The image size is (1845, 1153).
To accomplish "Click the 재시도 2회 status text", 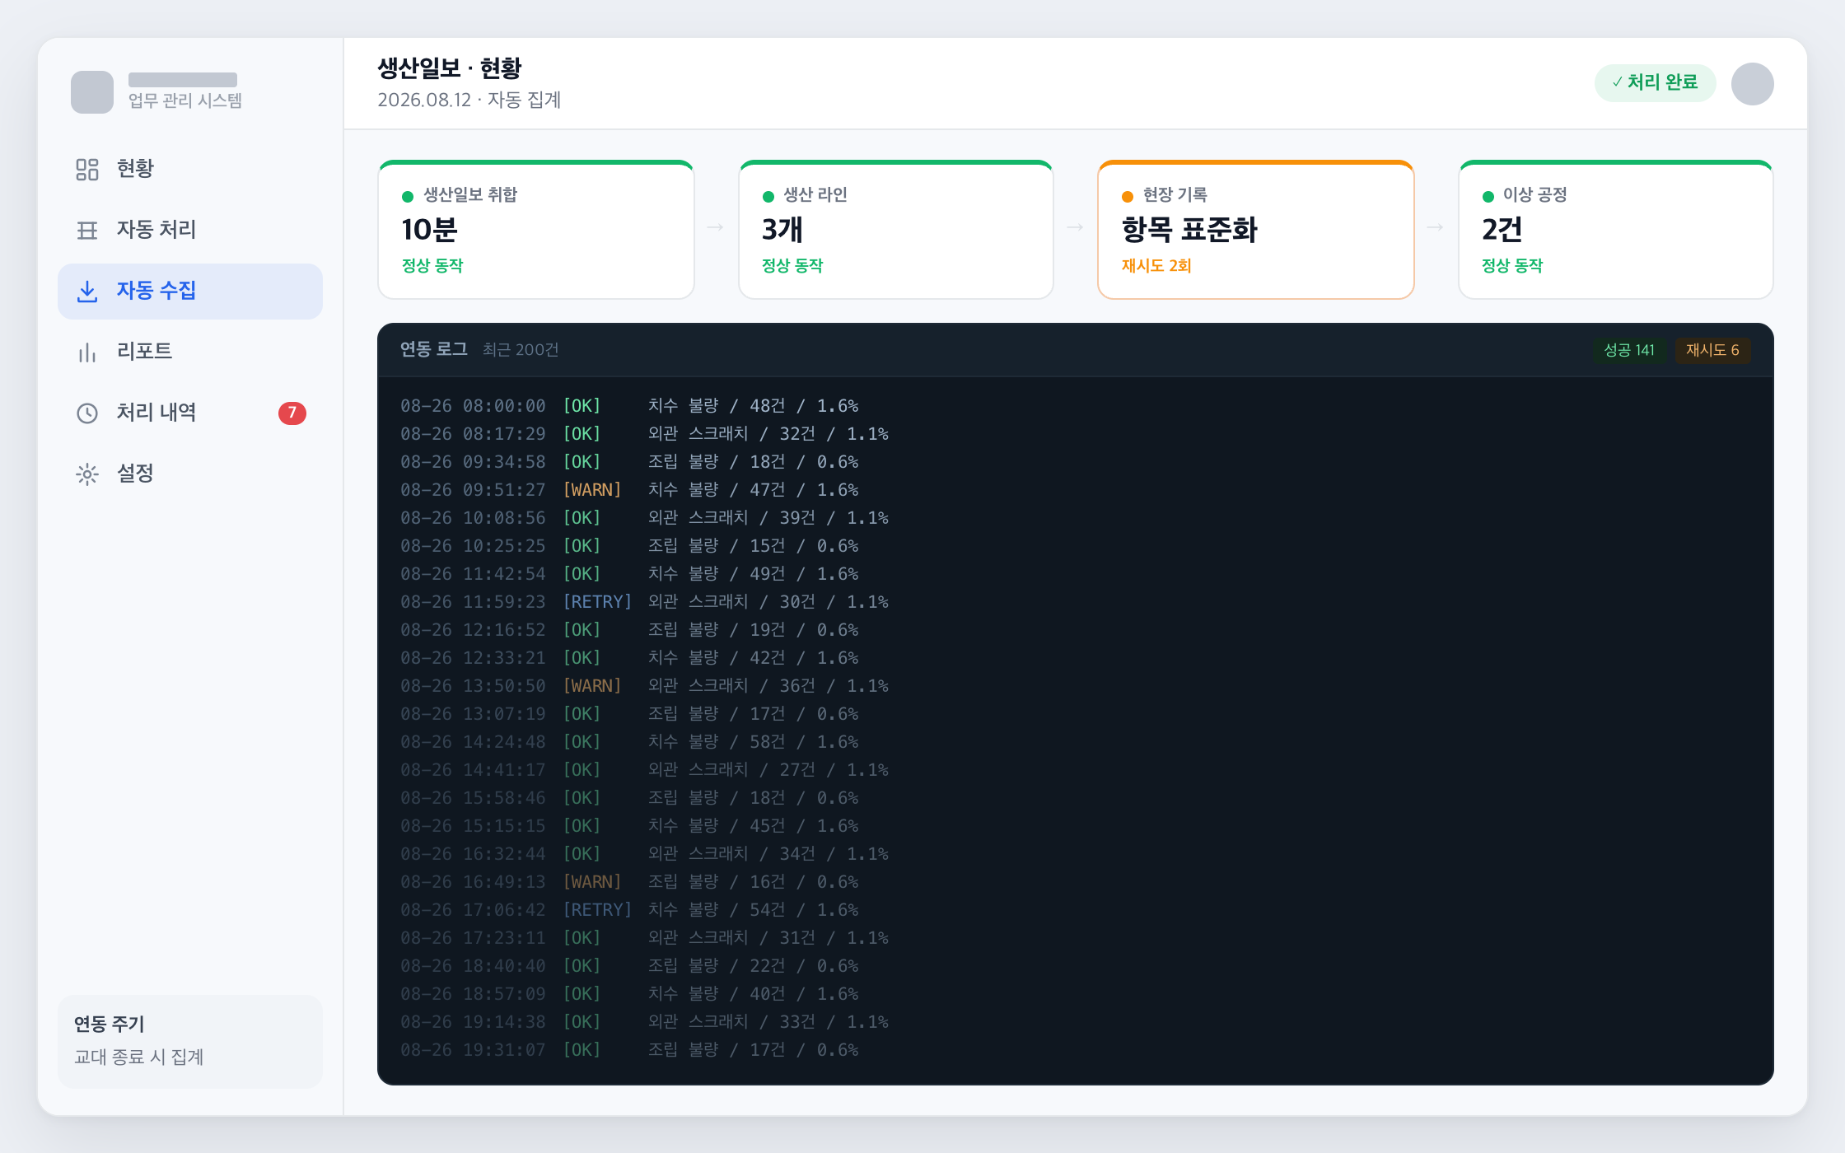I will (x=1156, y=265).
